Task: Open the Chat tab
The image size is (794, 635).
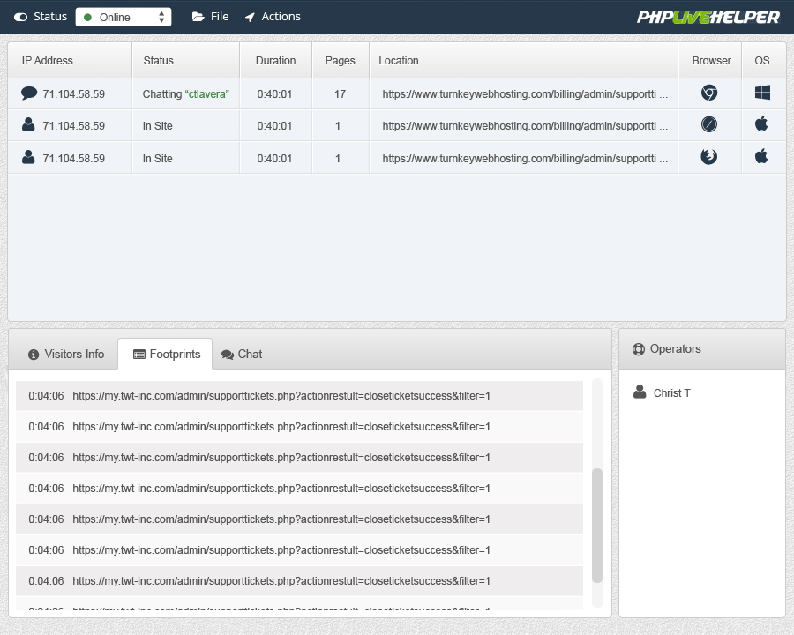Action: [x=241, y=354]
